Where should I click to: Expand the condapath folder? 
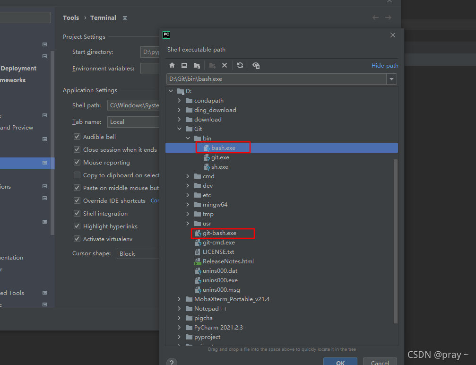(180, 101)
